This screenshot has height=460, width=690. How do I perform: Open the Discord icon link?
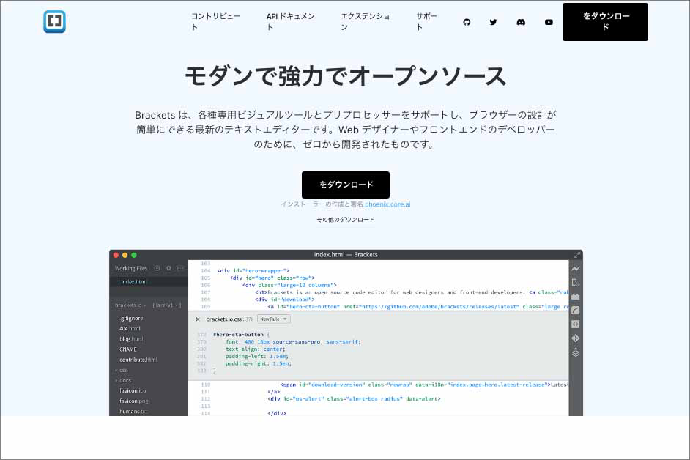click(521, 22)
